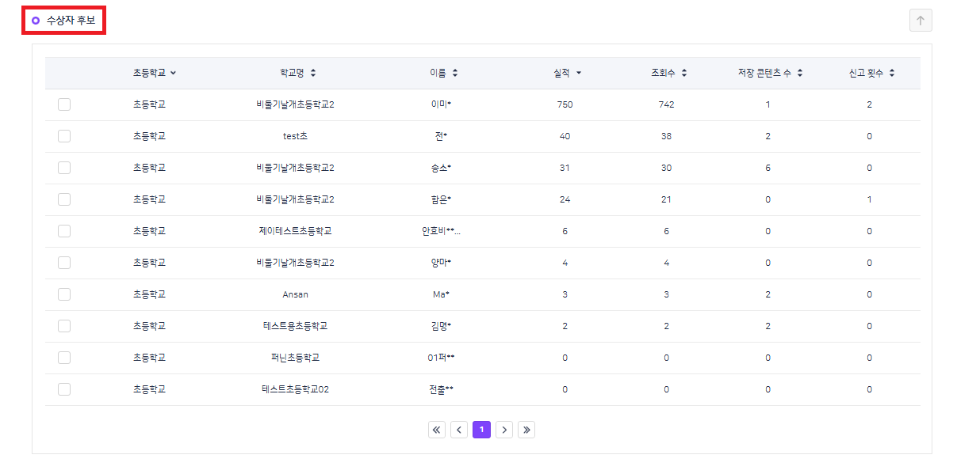
Task: Tick the checkbox for Ansan row
Action: (64, 294)
